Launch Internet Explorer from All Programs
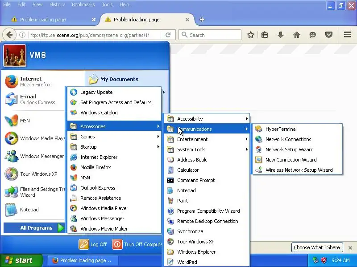Viewport: 357px width, 267px height. pos(114,157)
